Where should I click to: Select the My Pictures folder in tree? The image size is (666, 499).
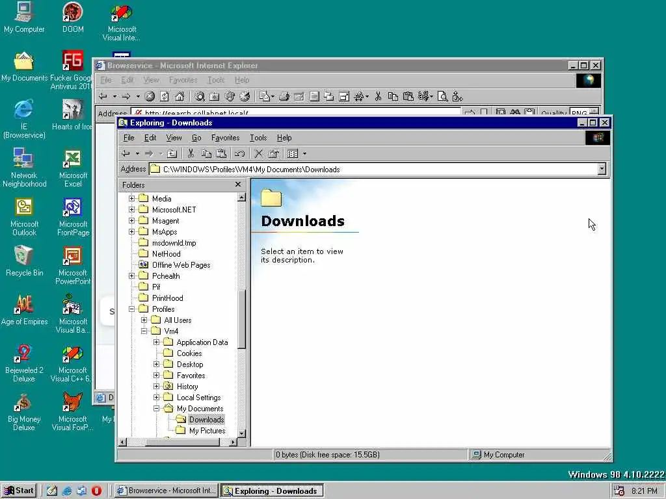[x=200, y=430]
